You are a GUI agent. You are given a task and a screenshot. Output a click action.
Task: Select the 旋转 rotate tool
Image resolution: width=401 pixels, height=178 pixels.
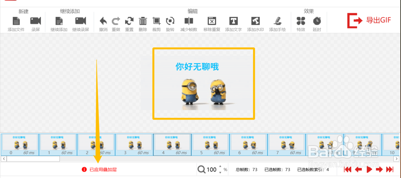170,21
